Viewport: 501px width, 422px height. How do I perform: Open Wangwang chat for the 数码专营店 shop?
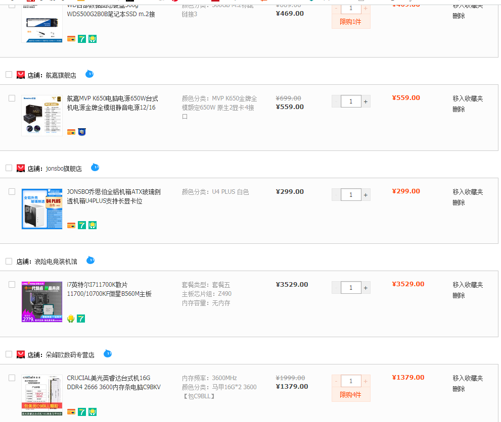(108, 354)
